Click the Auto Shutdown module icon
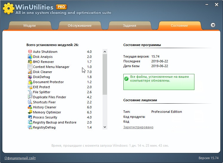The image size is (223, 163). pos(30,51)
